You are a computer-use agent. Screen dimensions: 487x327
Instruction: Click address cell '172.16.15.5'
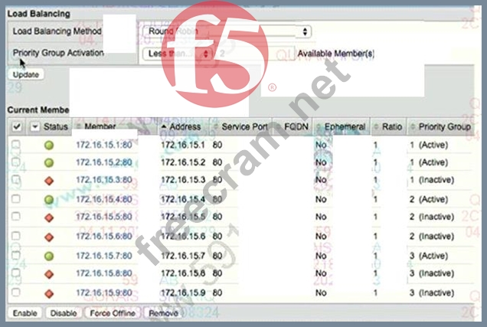click(183, 217)
